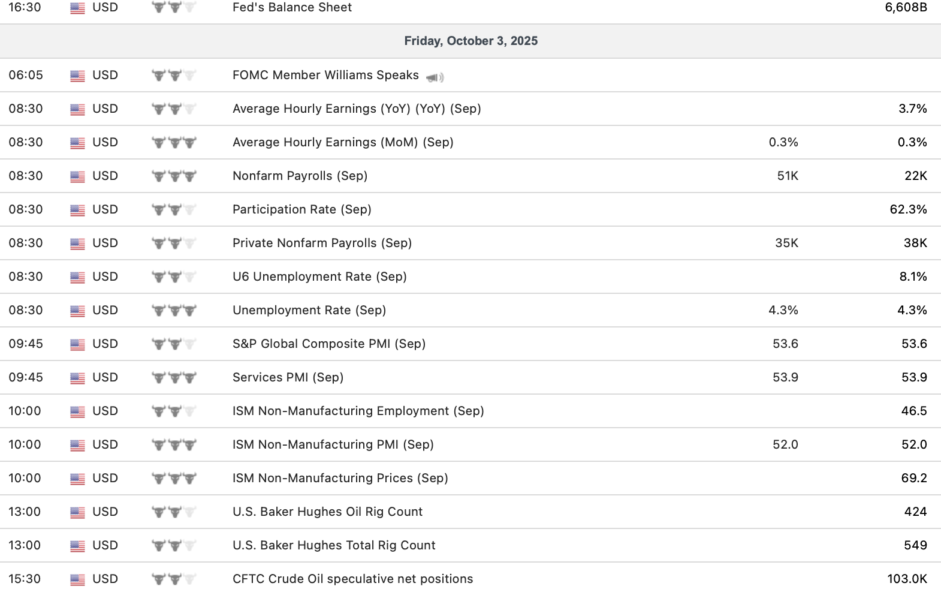Select the Private Nonfarm Payrolls (Sep) event
The width and height of the screenshot is (941, 595).
pos(322,243)
